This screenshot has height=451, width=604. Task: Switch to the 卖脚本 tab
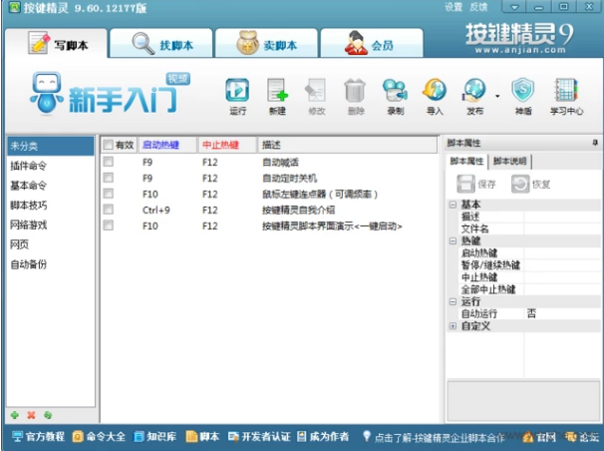[266, 44]
